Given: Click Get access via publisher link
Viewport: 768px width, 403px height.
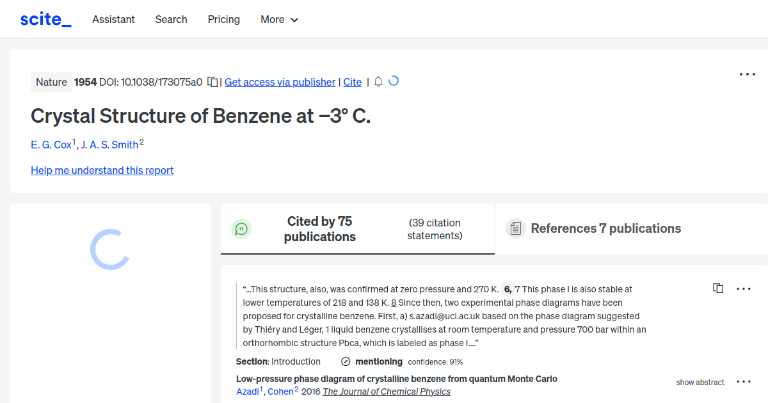Looking at the screenshot, I should tap(280, 82).
